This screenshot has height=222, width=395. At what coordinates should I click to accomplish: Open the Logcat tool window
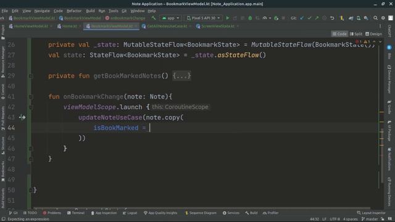click(130, 213)
